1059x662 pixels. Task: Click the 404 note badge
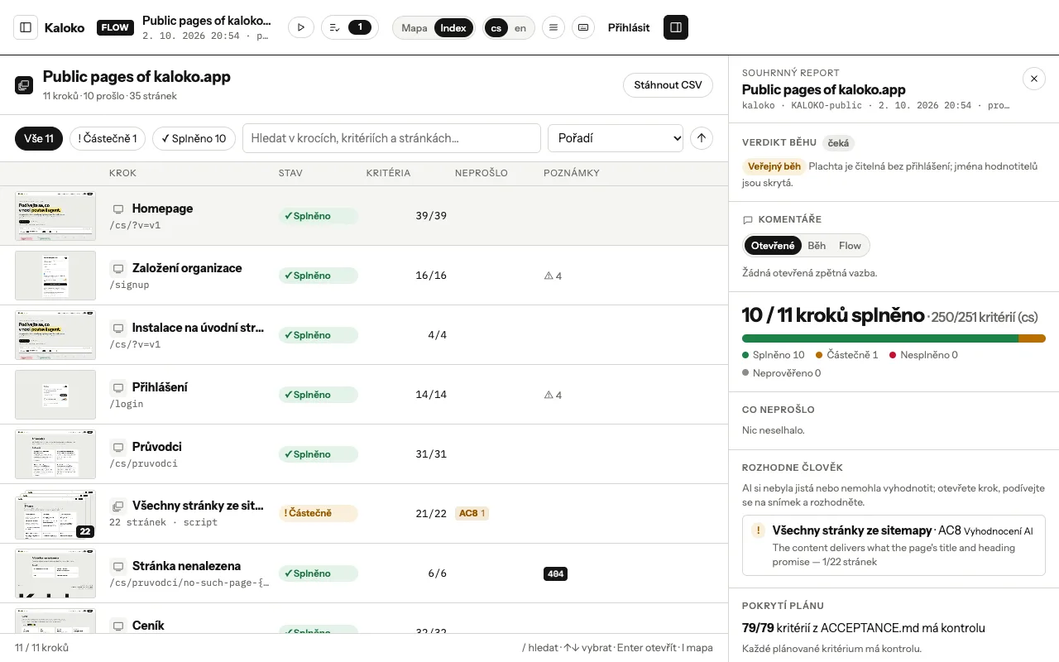555,573
